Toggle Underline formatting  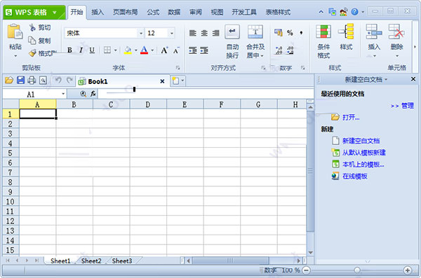(92, 50)
